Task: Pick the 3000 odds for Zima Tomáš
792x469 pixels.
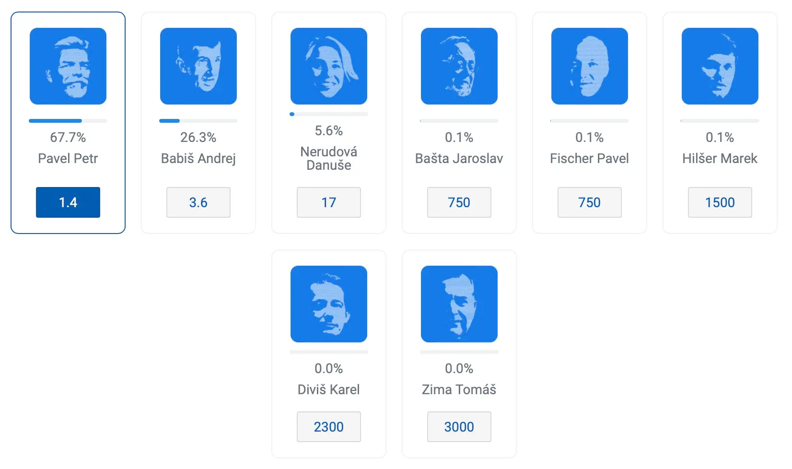Action: [459, 427]
